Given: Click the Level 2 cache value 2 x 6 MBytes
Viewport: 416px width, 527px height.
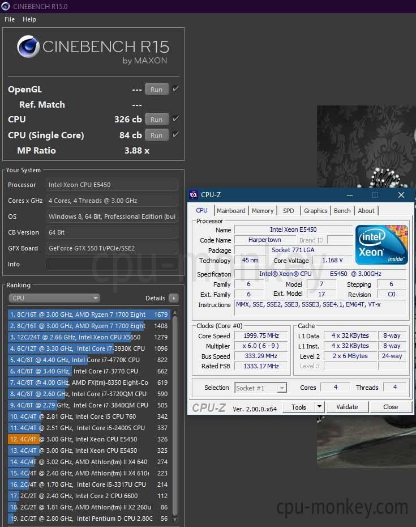Looking at the screenshot, I should click(350, 356).
